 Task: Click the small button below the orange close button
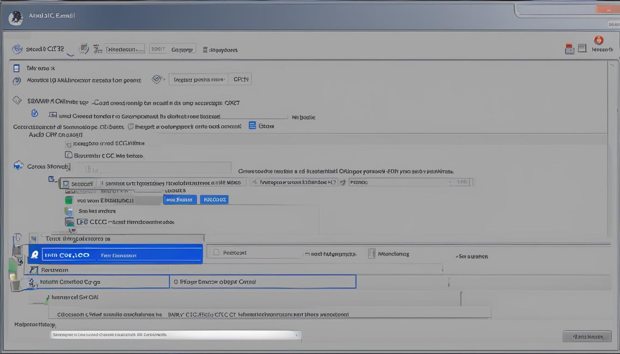click(613, 24)
